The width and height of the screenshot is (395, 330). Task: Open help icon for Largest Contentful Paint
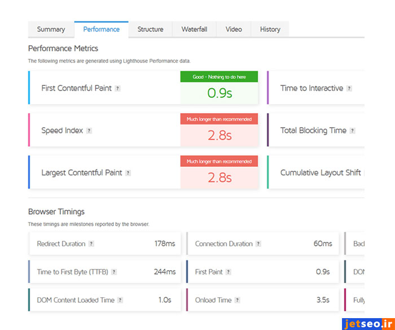pyautogui.click(x=128, y=173)
